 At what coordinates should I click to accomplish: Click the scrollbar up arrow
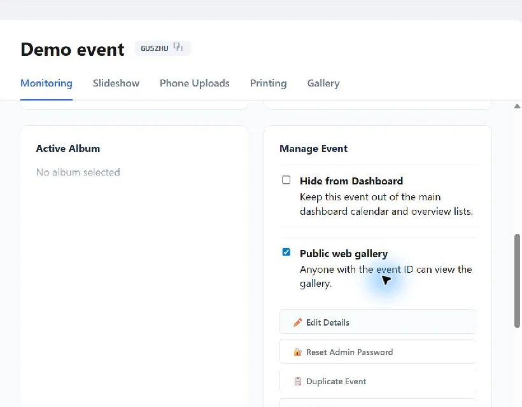point(517,106)
